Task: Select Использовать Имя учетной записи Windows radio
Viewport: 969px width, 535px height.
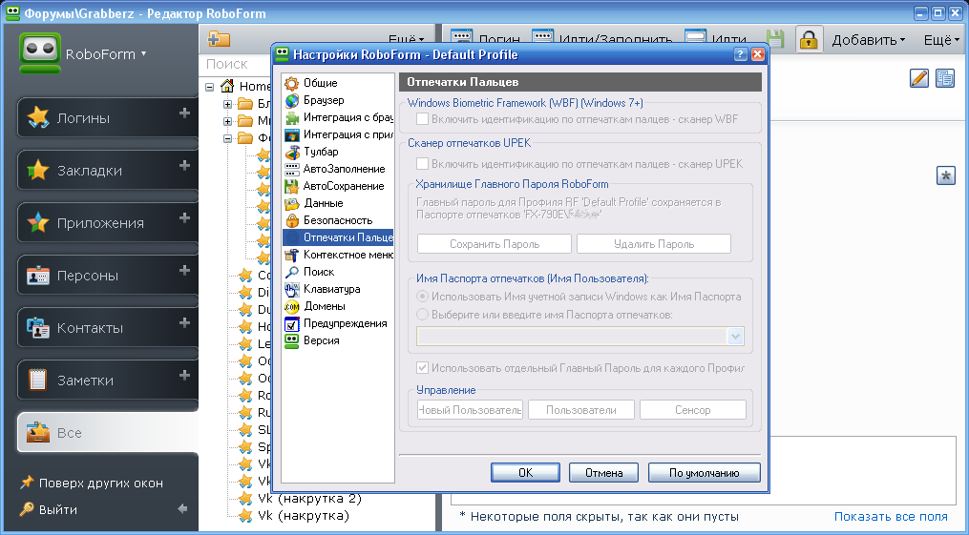Action: point(423,297)
